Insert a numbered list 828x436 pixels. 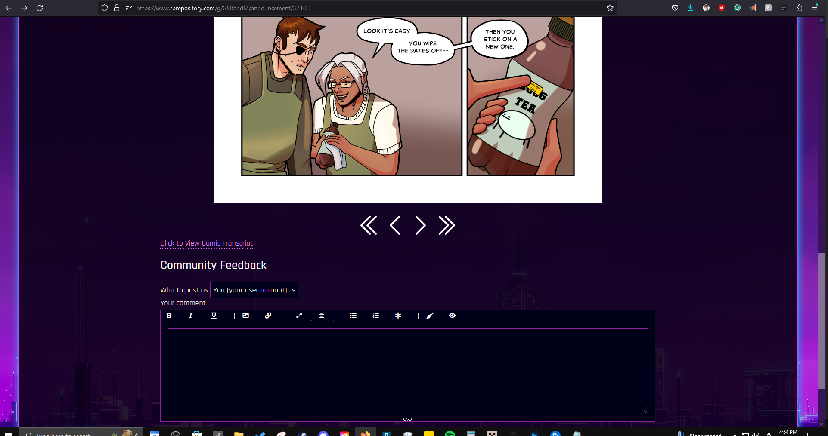(x=376, y=316)
